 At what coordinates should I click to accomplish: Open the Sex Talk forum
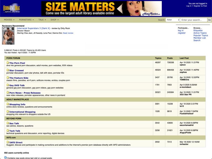point(14,123)
